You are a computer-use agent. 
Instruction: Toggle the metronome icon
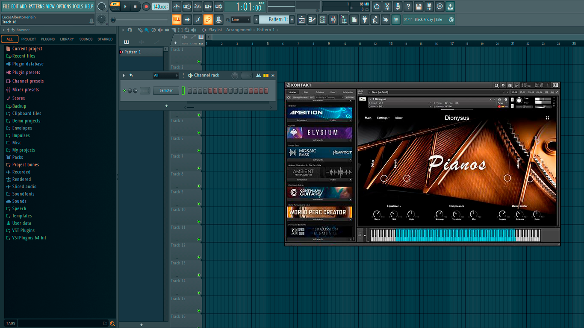point(177,6)
